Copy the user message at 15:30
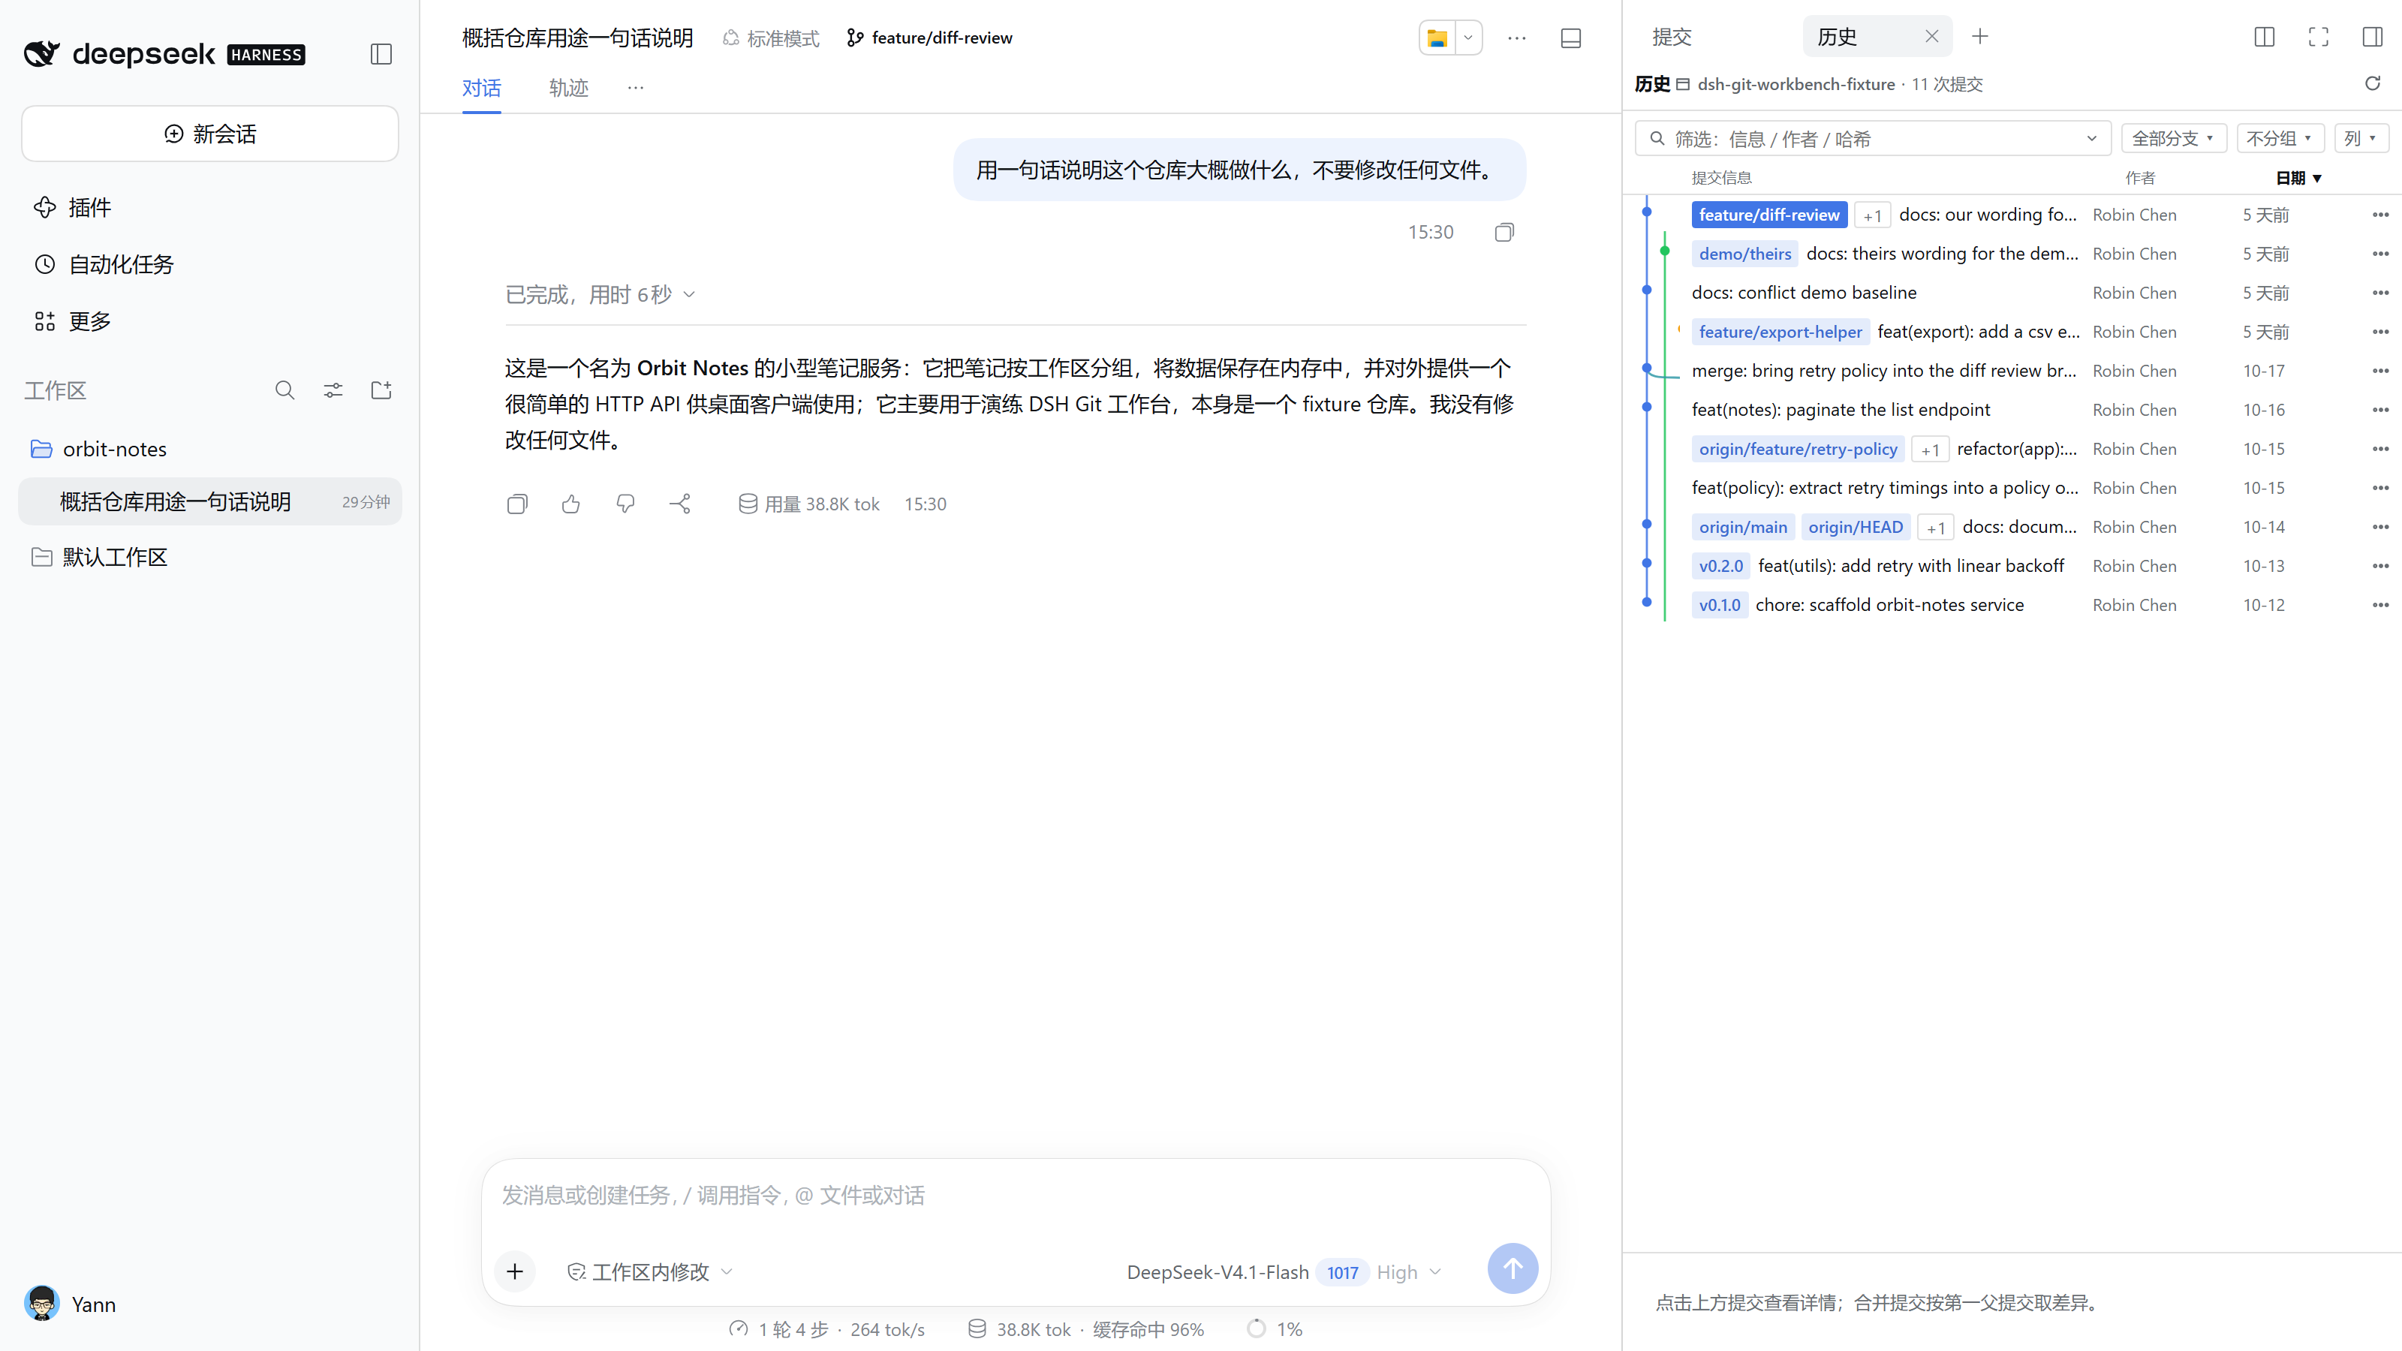2402x1351 pixels. tap(1504, 232)
